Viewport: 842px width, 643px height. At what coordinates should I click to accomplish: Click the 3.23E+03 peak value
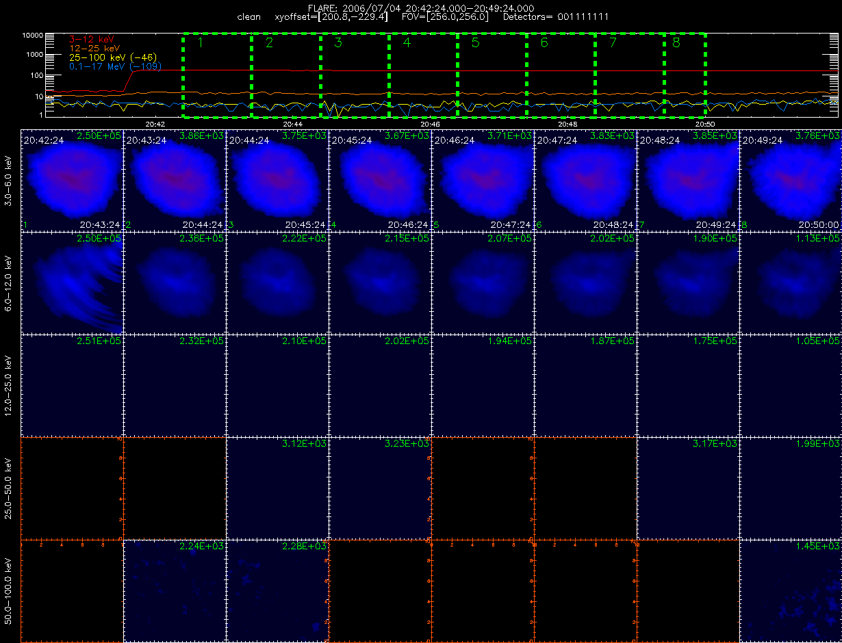click(407, 444)
